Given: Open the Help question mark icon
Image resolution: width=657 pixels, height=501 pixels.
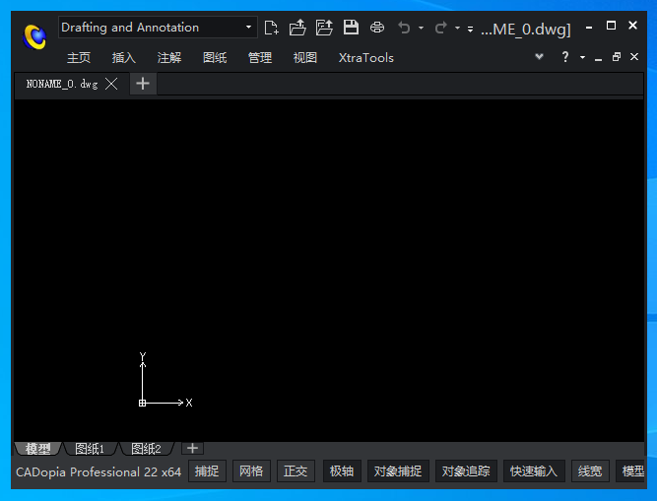Looking at the screenshot, I should (565, 57).
